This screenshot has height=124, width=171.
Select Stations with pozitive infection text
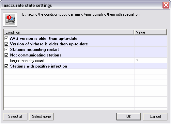point(39,66)
